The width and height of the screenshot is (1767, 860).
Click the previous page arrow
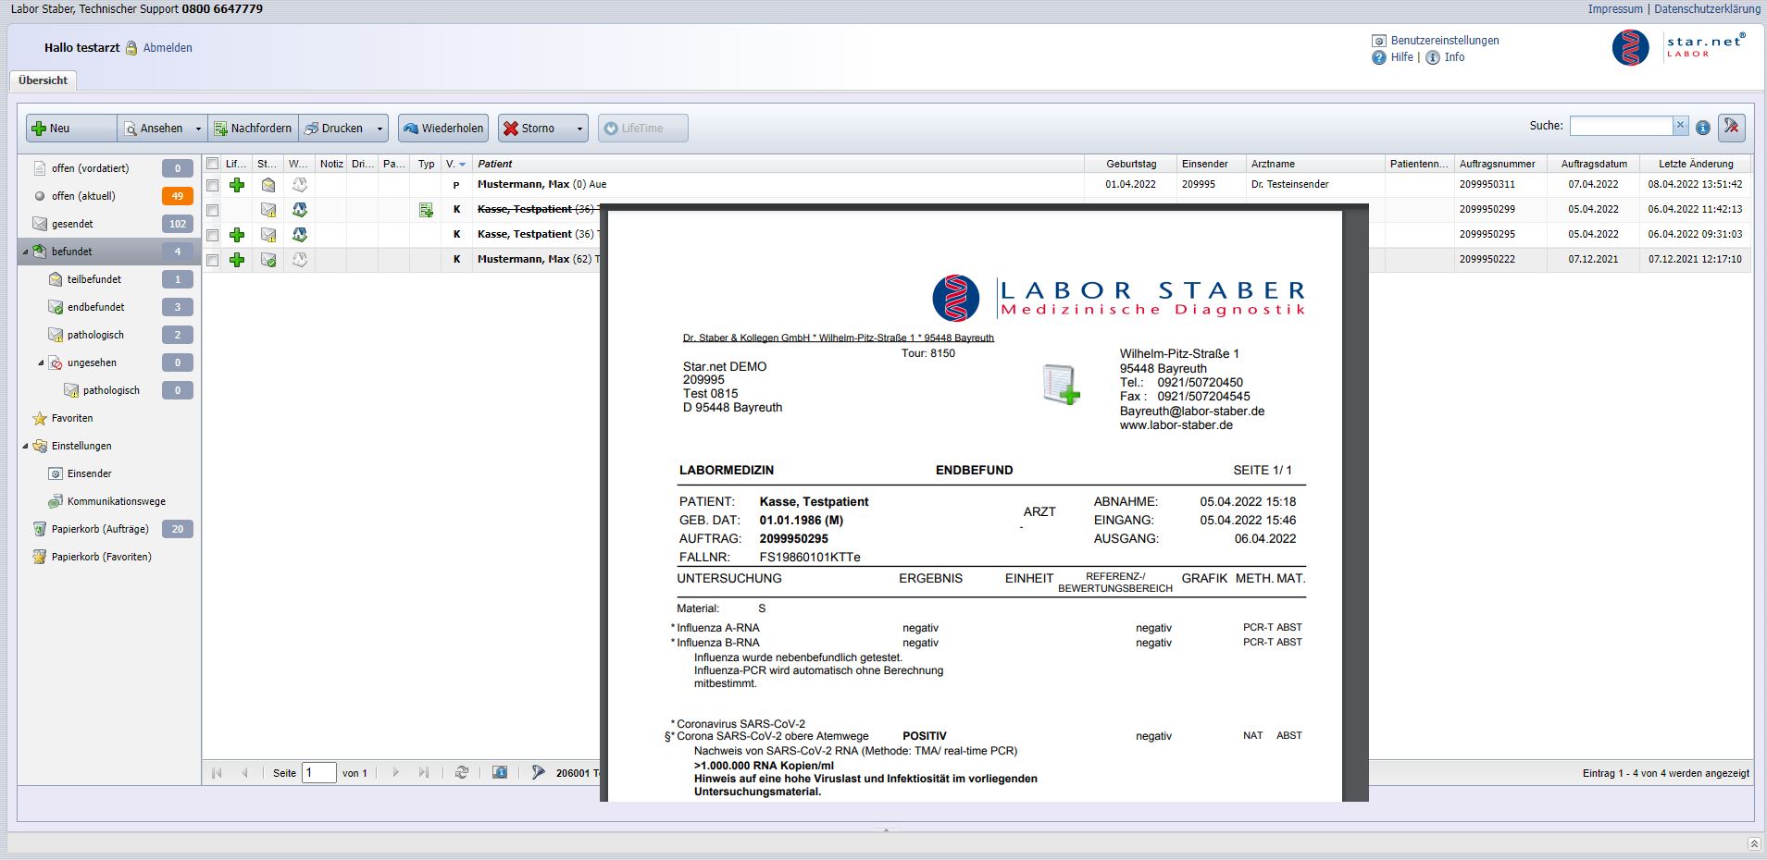245,772
